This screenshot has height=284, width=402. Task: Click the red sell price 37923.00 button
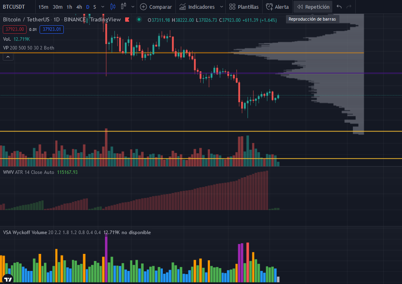[x=15, y=29]
